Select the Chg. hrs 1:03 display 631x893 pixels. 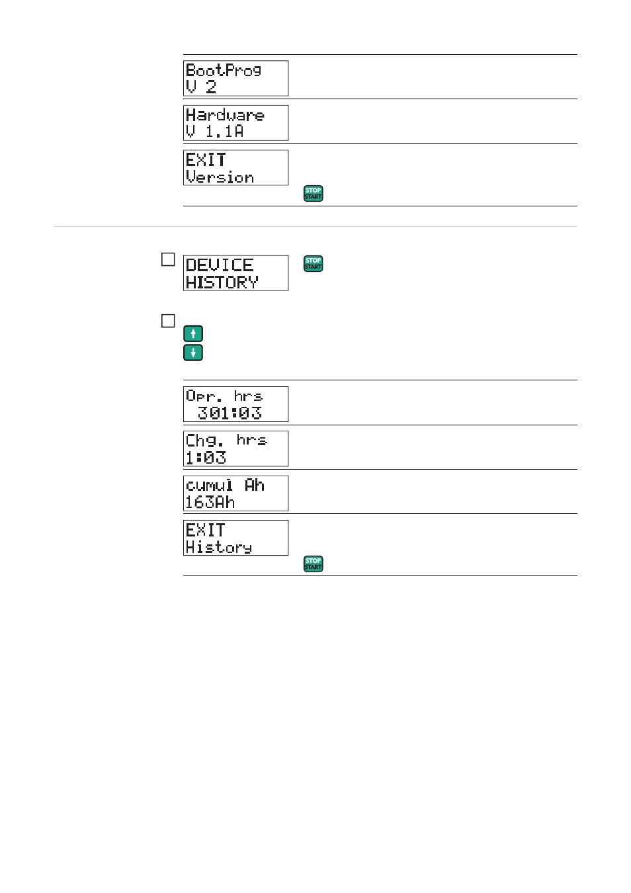coord(235,448)
